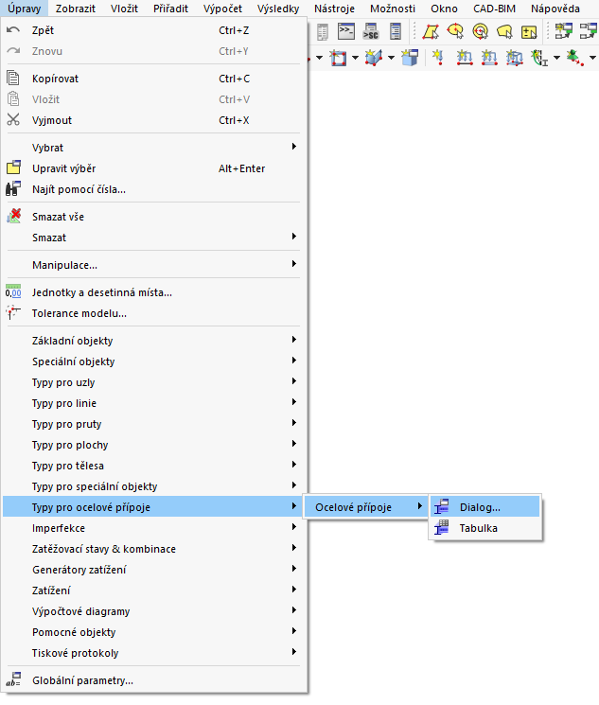Click the new line load icon

tap(465, 58)
